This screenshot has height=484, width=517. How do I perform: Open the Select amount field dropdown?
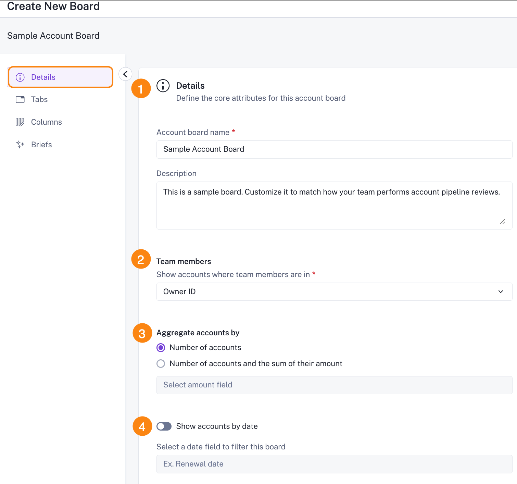tap(334, 385)
